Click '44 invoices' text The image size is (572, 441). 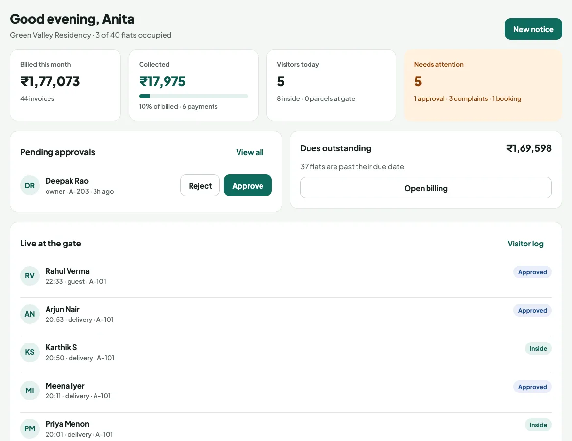tap(37, 98)
